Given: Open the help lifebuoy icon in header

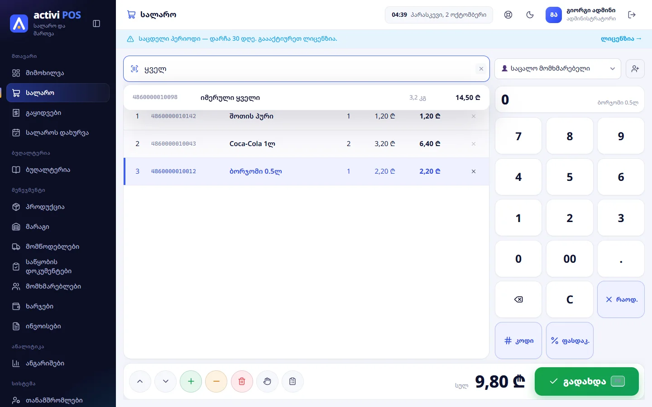Looking at the screenshot, I should click(508, 15).
